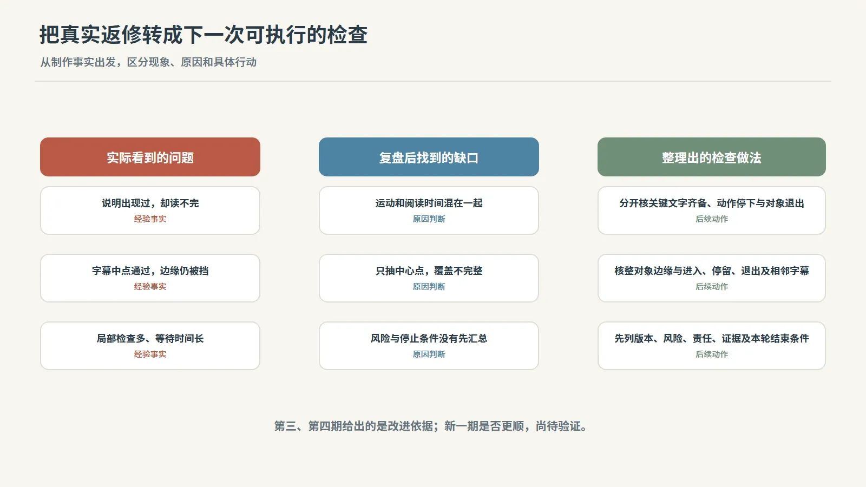Click "经验事实" under "说明出现过，却读不完"
This screenshot has height=487, width=866.
[x=150, y=219]
